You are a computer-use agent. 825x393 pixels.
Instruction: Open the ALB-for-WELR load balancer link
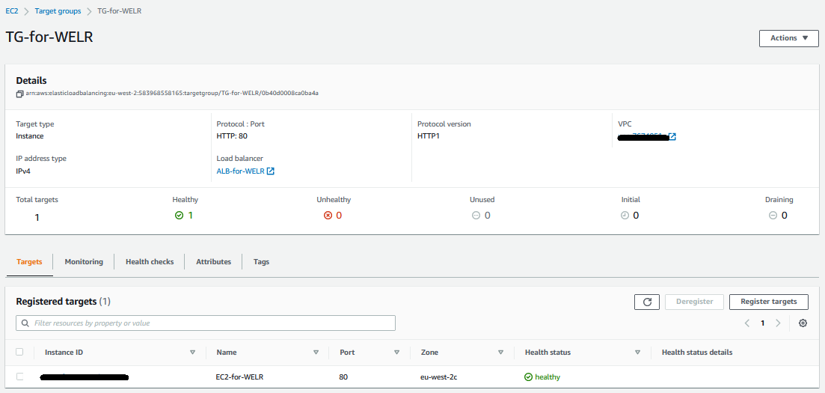(x=240, y=171)
